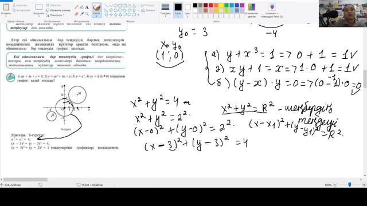Select the Color picker eyedropper tool
The height and width of the screenshot is (206, 367).
pos(81,14)
